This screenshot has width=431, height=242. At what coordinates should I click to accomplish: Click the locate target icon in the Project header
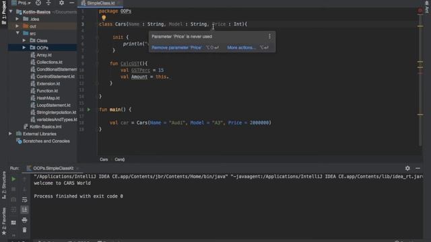click(38, 3)
